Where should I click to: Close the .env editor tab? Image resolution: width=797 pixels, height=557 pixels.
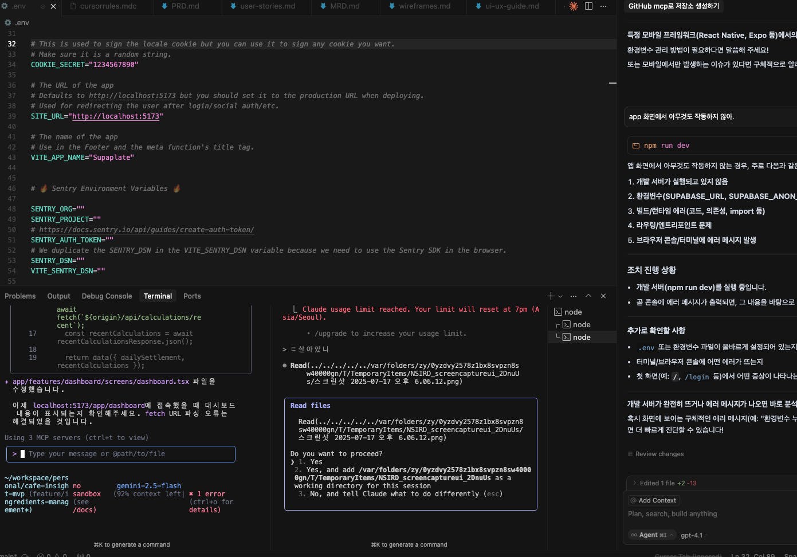tap(53, 6)
